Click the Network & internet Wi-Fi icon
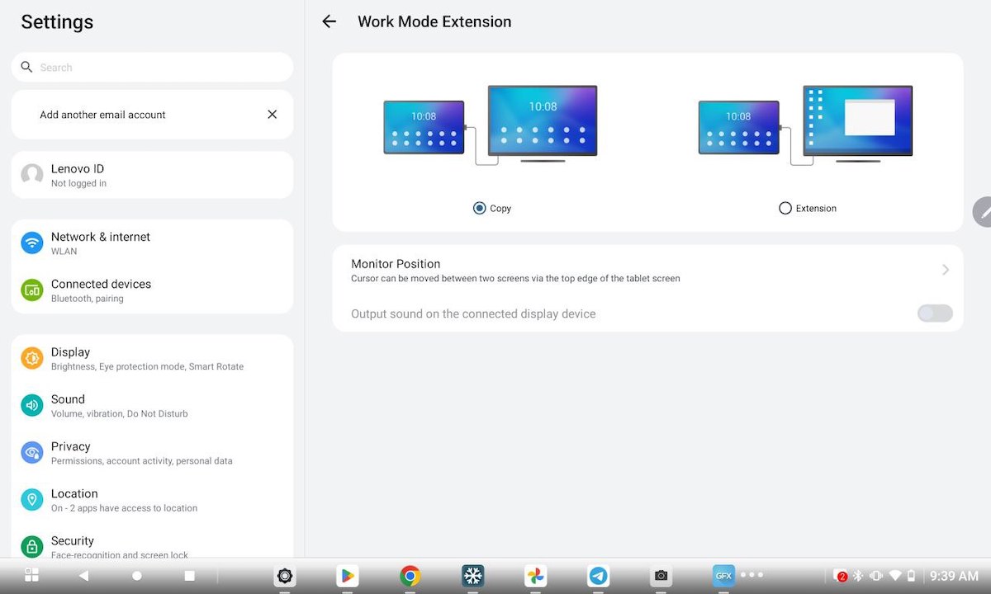 point(32,243)
